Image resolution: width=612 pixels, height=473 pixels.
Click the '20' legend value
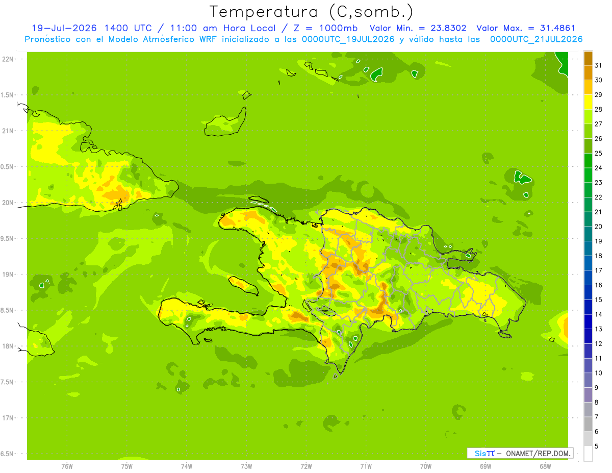pyautogui.click(x=599, y=227)
